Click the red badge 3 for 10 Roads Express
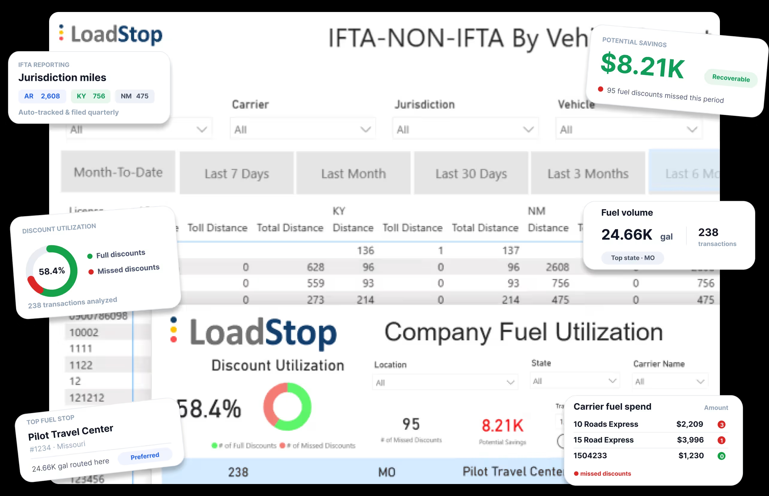Screen dimensions: 769x496 click(721, 424)
